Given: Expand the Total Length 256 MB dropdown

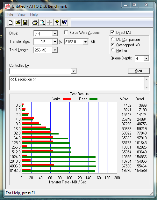Looking at the screenshot, I should pos(55,50).
